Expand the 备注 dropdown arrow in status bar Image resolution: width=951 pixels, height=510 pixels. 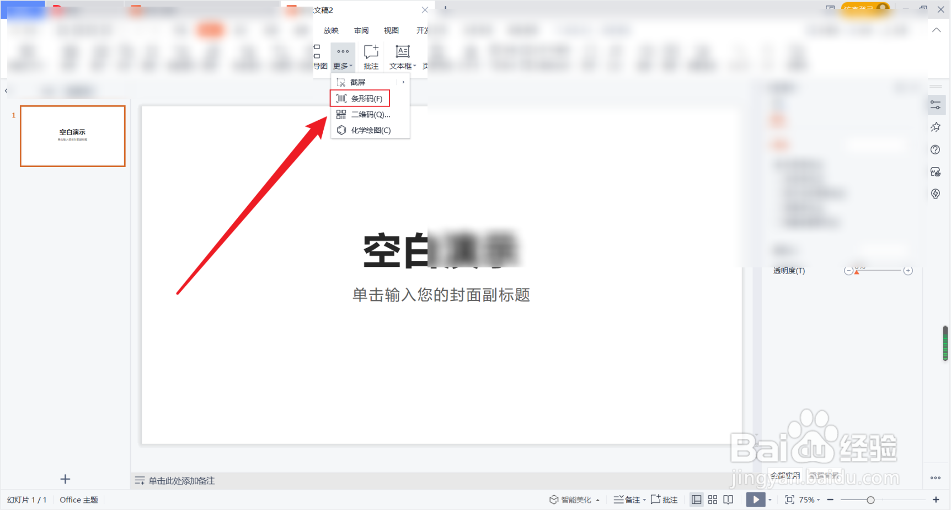644,500
